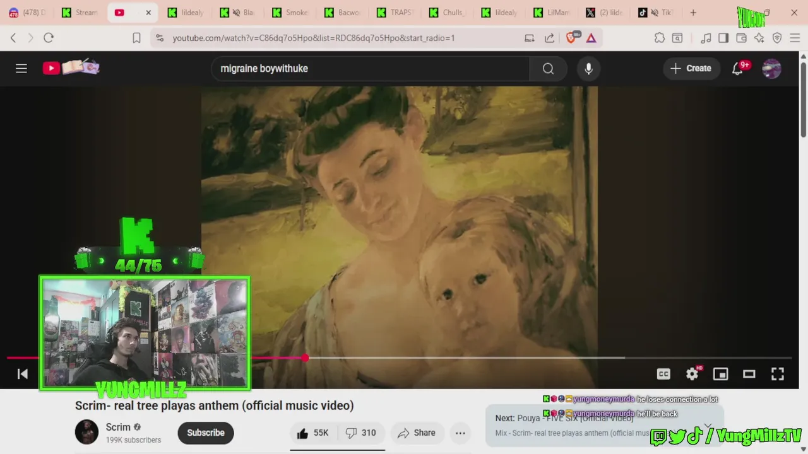Switch to the Chulls_ tab

click(446, 13)
